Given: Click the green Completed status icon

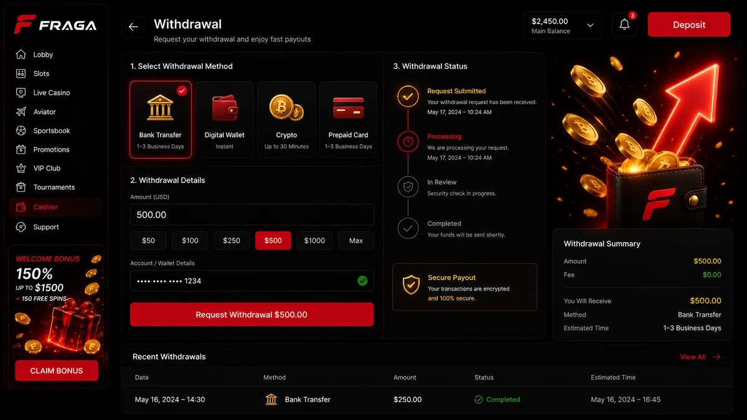Looking at the screenshot, I should [x=479, y=399].
